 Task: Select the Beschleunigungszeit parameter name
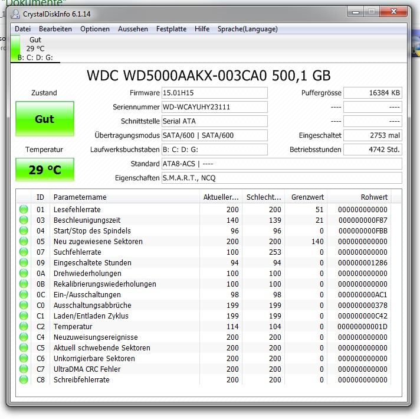pos(87,220)
